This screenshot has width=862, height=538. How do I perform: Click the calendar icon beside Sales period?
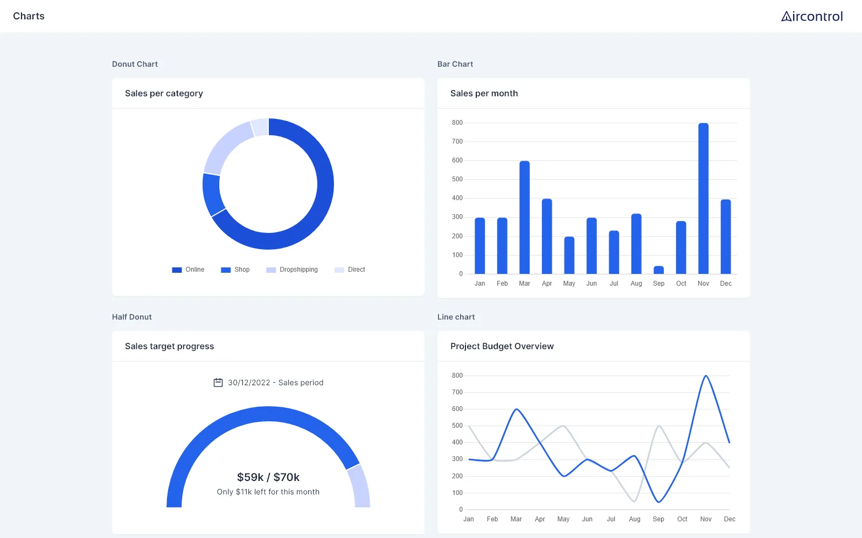click(218, 383)
